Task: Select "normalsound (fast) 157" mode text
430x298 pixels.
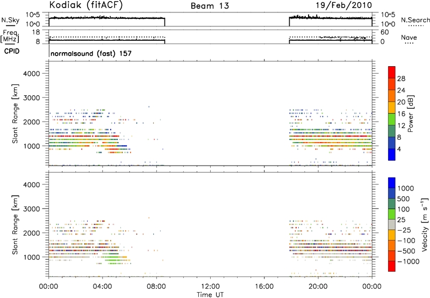Action: pos(91,53)
